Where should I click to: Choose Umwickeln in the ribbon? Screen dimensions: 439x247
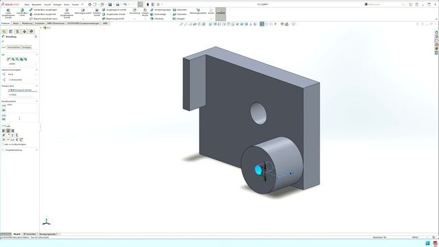[x=180, y=10]
